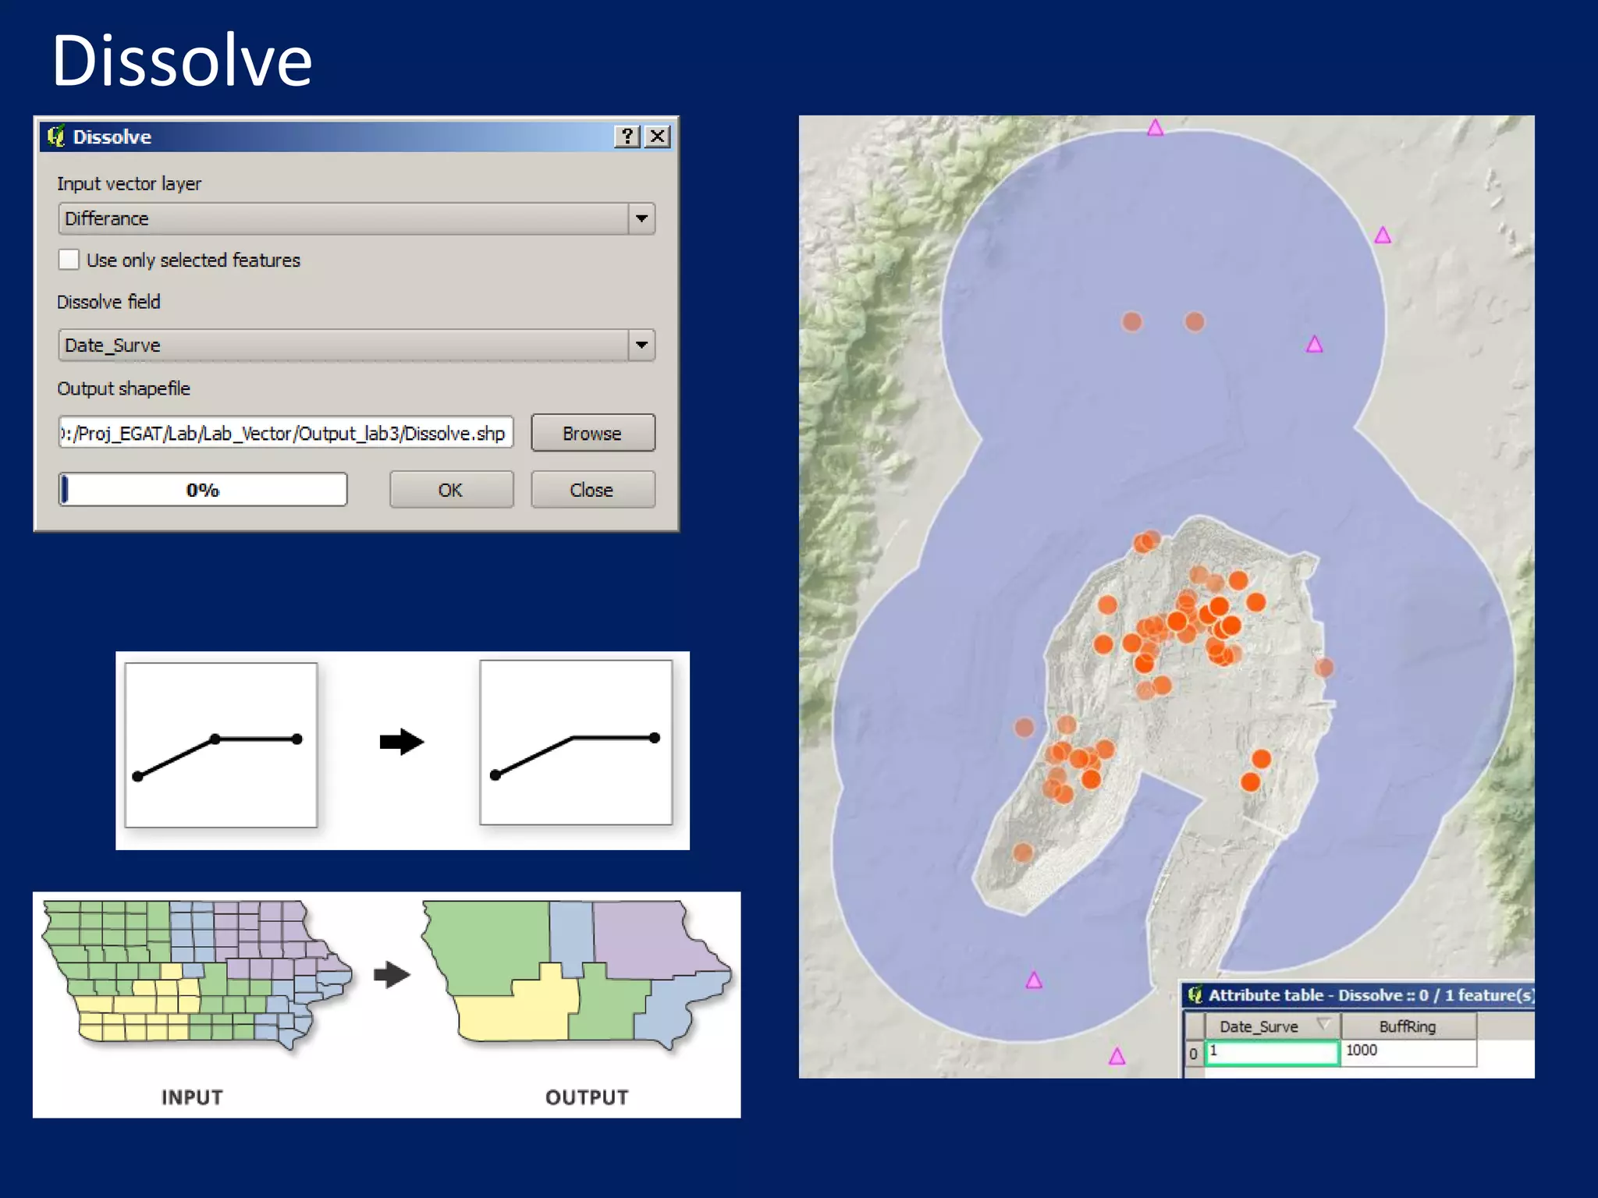Image resolution: width=1598 pixels, height=1198 pixels.
Task: Open the Input vector layer dropdown
Action: click(x=641, y=218)
